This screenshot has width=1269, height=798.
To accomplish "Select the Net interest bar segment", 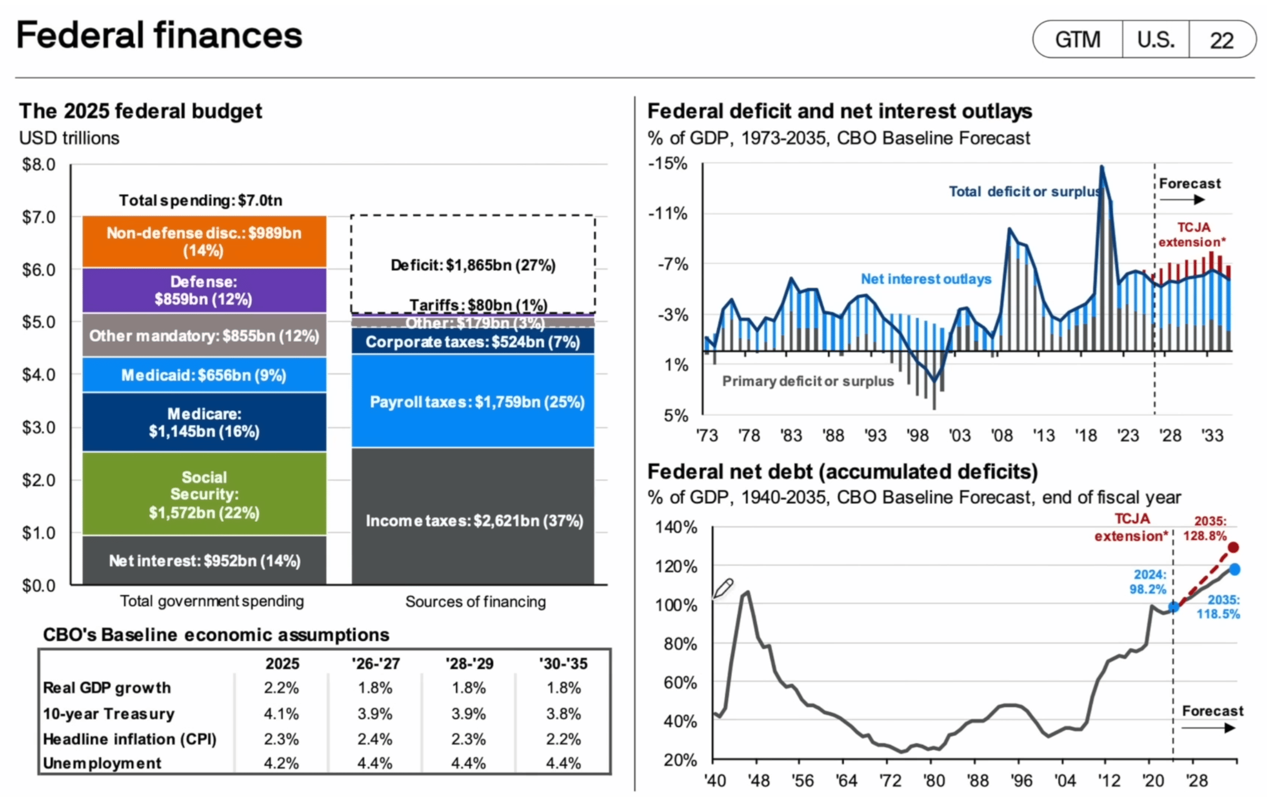I will click(x=204, y=560).
